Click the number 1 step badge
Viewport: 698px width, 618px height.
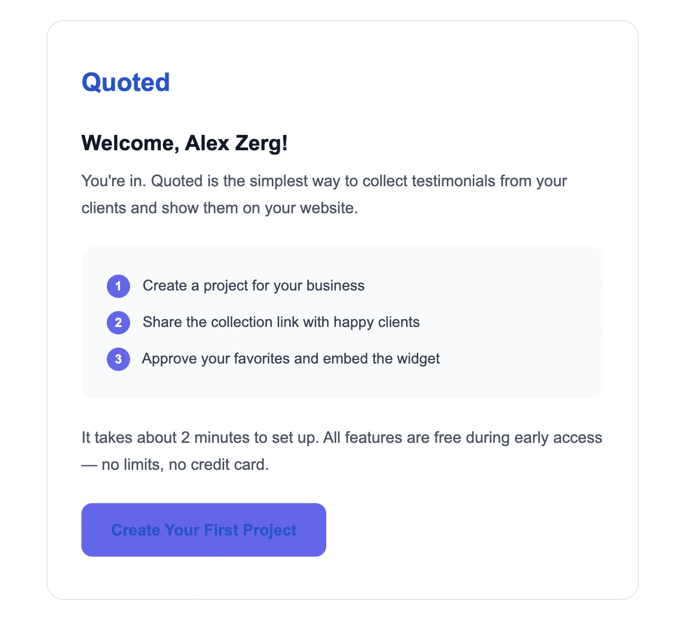point(118,286)
